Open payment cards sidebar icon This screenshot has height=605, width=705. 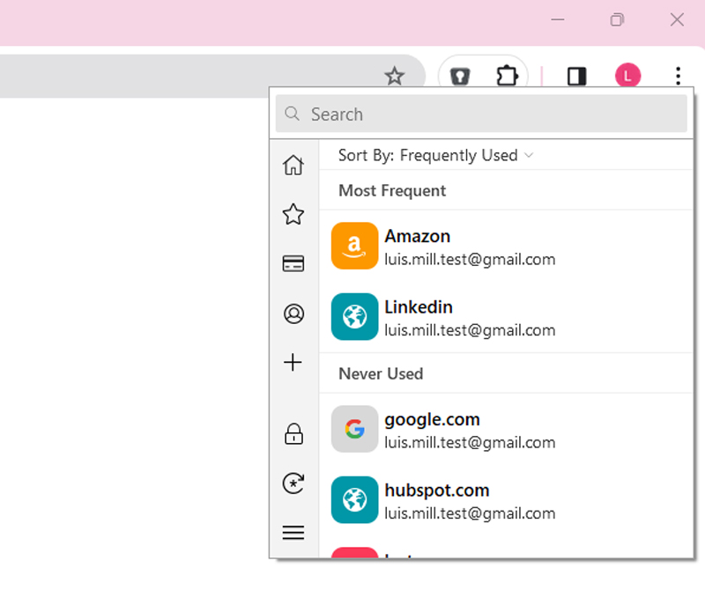pyautogui.click(x=293, y=263)
